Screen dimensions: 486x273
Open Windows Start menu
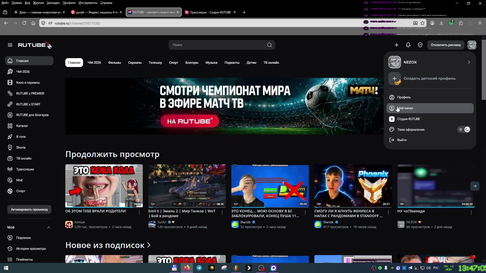click(6, 268)
